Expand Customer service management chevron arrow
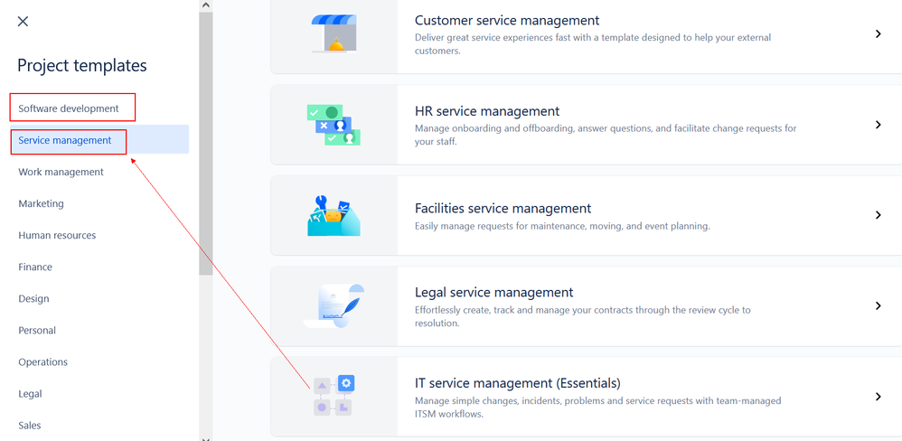902x441 pixels. 879,34
